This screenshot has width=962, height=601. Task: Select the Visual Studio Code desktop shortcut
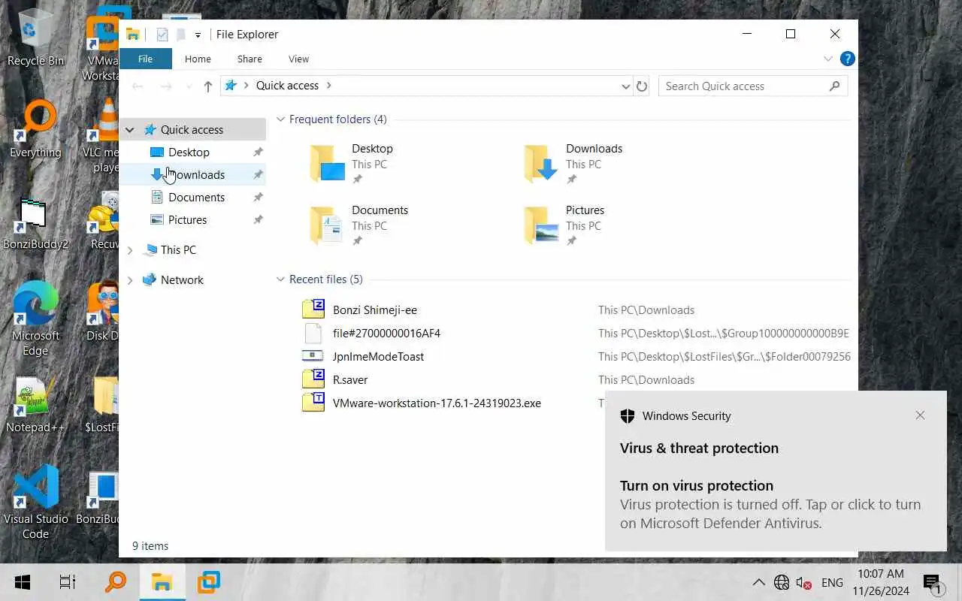[x=35, y=502]
